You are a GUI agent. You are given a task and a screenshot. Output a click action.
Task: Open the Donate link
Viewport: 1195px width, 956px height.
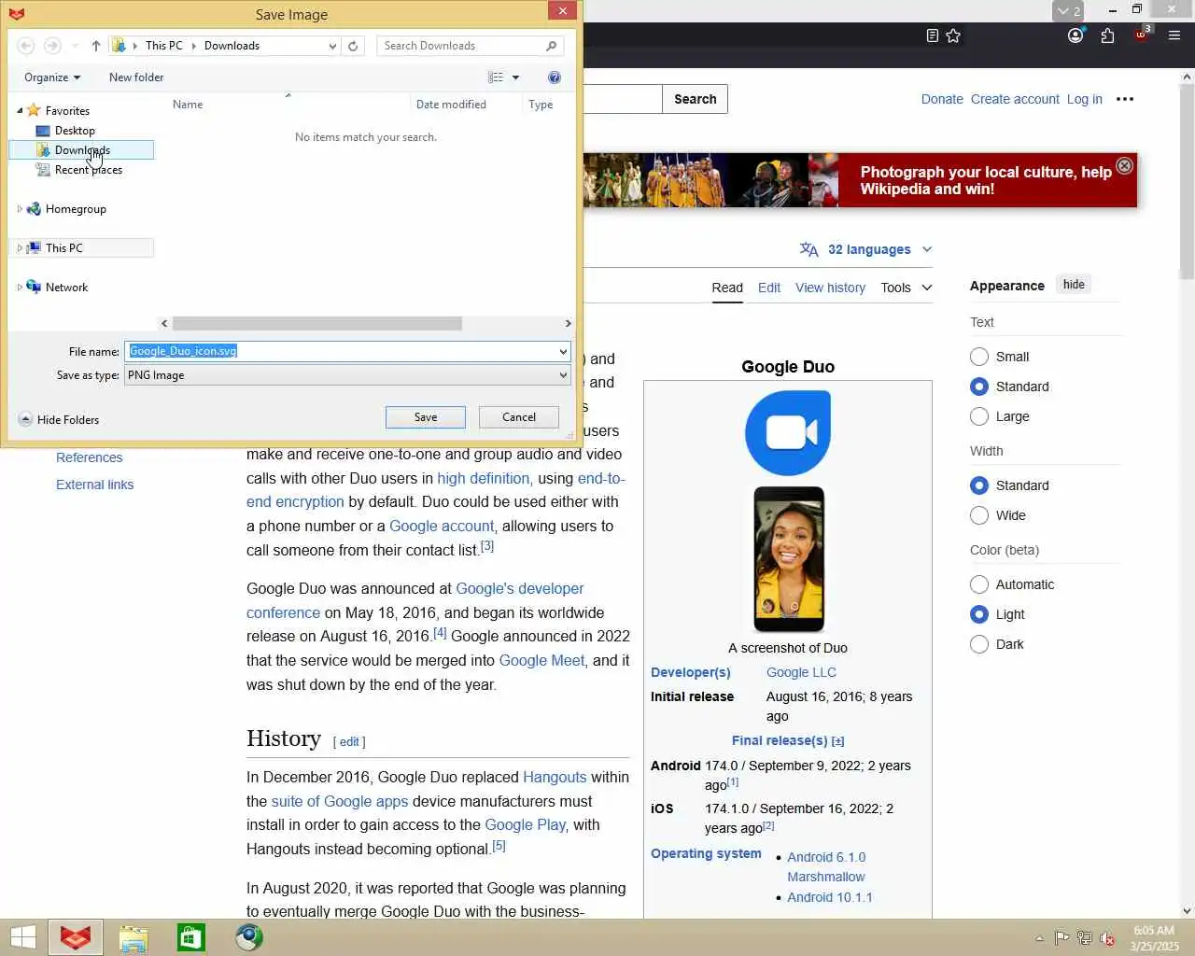(x=942, y=99)
